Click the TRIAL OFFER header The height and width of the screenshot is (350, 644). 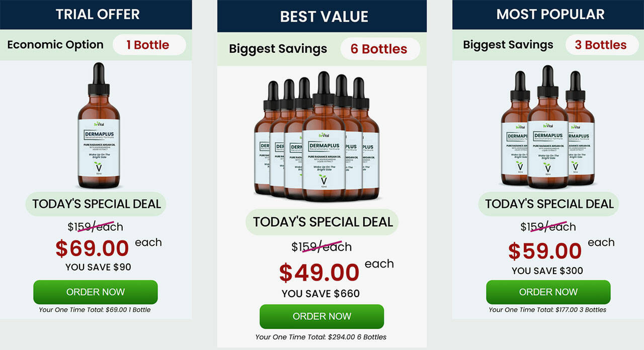pyautogui.click(x=98, y=15)
